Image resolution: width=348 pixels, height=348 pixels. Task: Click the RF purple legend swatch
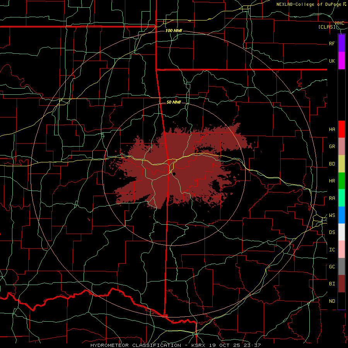point(341,43)
